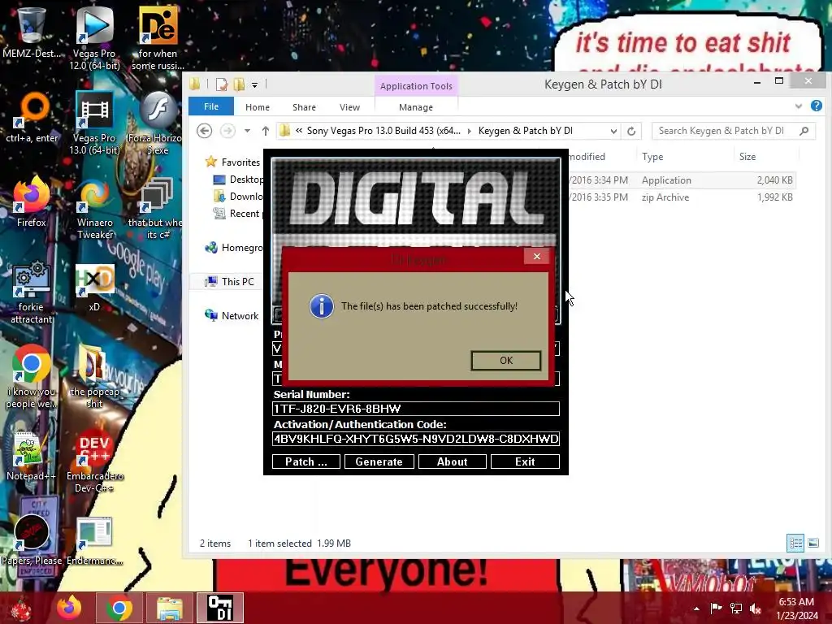
Task: Go up one folder level in Explorer
Action: tap(266, 131)
